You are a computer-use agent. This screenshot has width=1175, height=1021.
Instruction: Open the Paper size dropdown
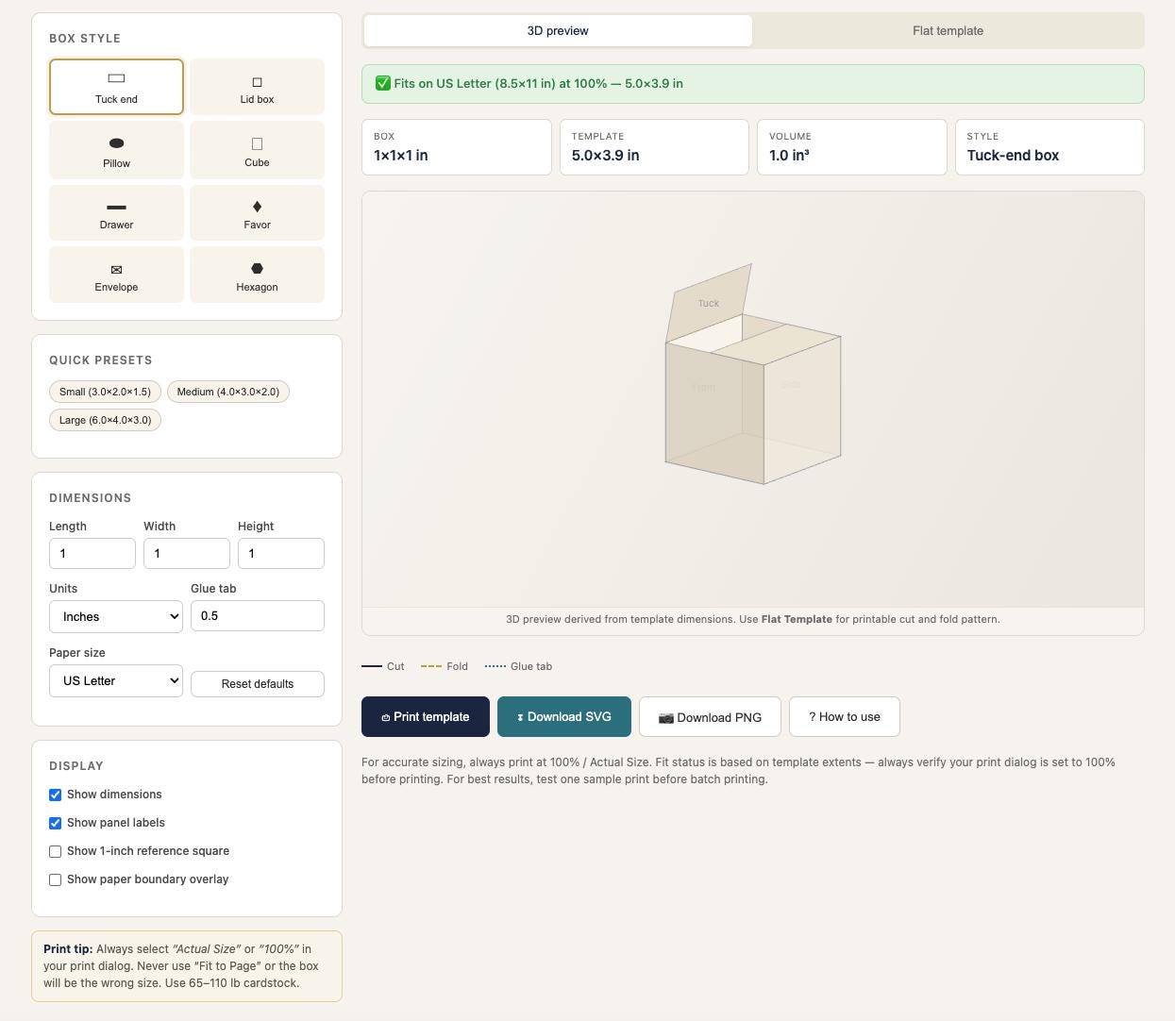point(116,680)
